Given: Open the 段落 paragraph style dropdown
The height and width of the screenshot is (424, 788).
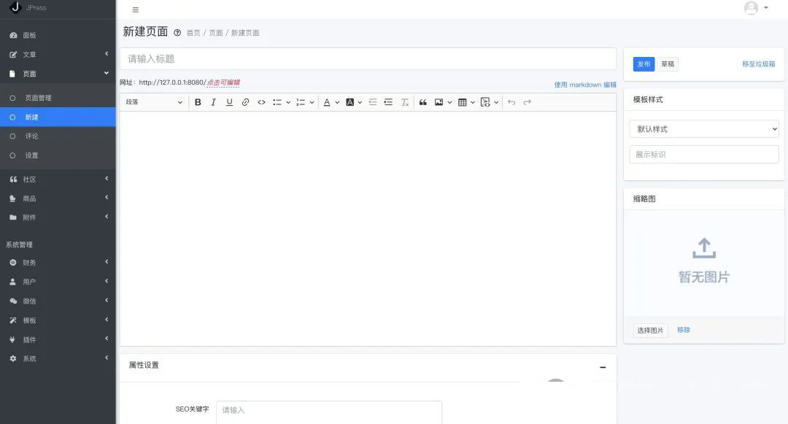Looking at the screenshot, I should pos(154,102).
